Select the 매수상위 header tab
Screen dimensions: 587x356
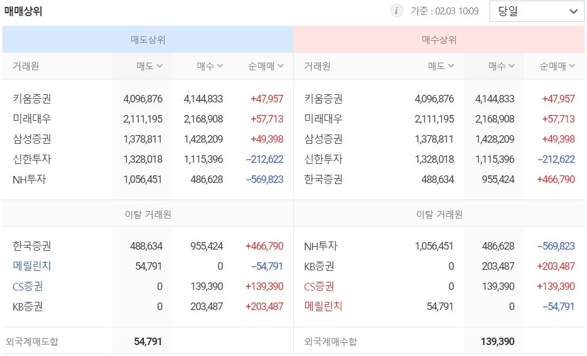(x=439, y=40)
